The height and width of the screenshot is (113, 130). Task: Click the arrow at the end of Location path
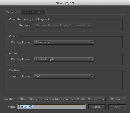(103, 99)
